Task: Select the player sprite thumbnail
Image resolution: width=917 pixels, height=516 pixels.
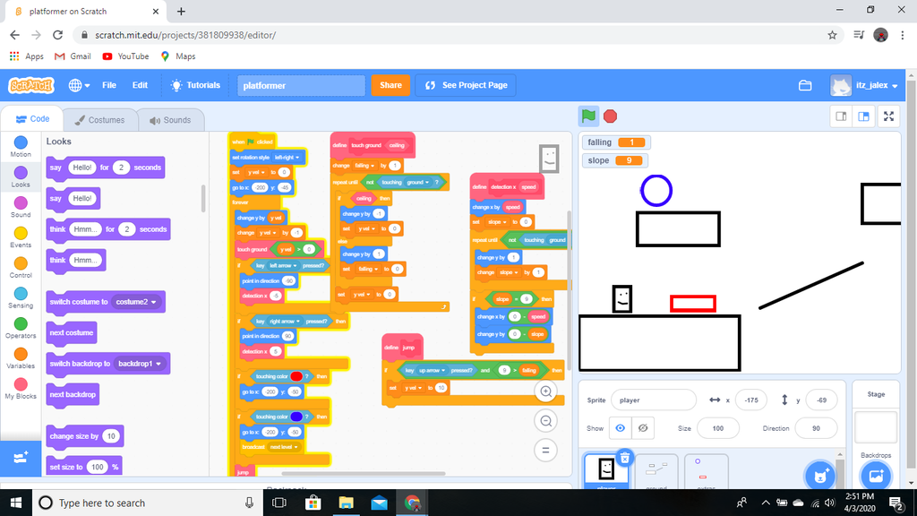Action: tap(606, 469)
